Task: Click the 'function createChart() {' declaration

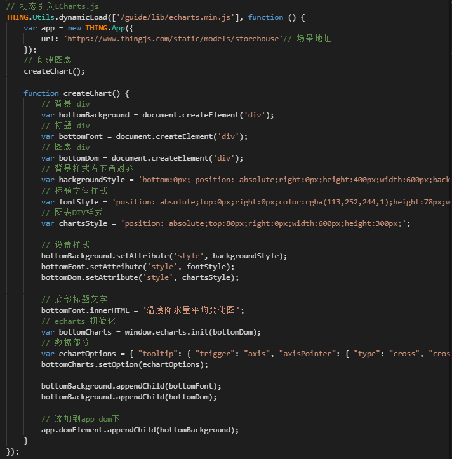Action: pyautogui.click(x=76, y=94)
